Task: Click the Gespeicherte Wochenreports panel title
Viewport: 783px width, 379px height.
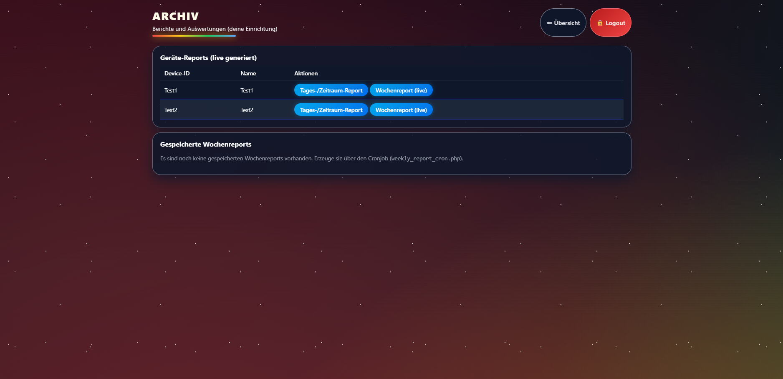Action: tap(206, 144)
